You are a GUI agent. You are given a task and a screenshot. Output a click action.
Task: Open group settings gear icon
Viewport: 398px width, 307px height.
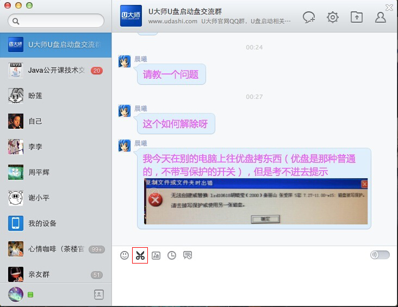(x=333, y=17)
